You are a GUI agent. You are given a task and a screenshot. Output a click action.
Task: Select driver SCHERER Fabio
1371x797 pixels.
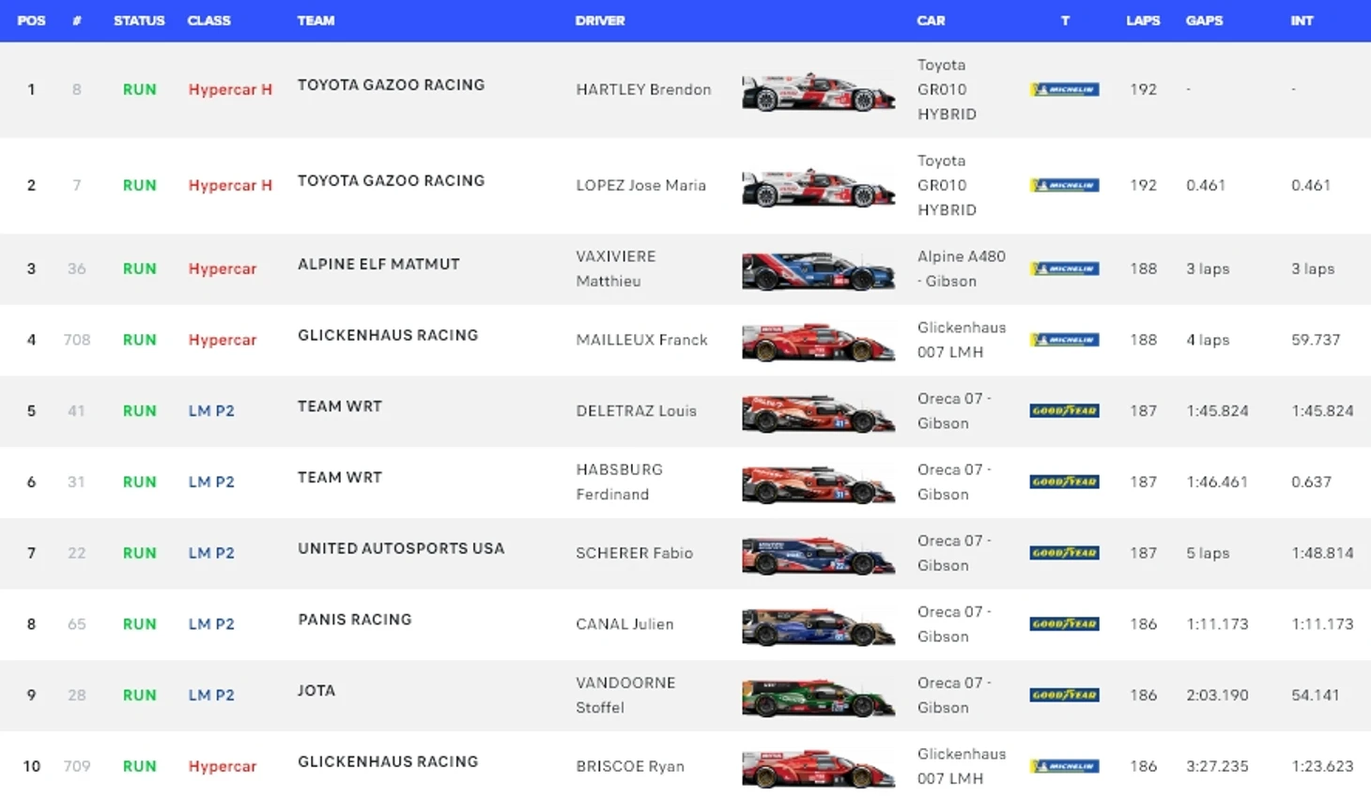tap(634, 553)
